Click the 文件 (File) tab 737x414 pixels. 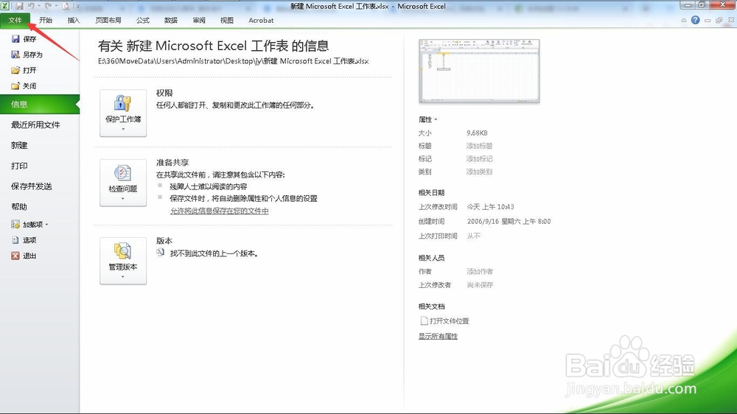click(x=15, y=20)
